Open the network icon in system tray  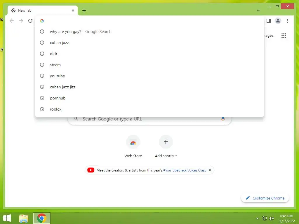point(264,218)
